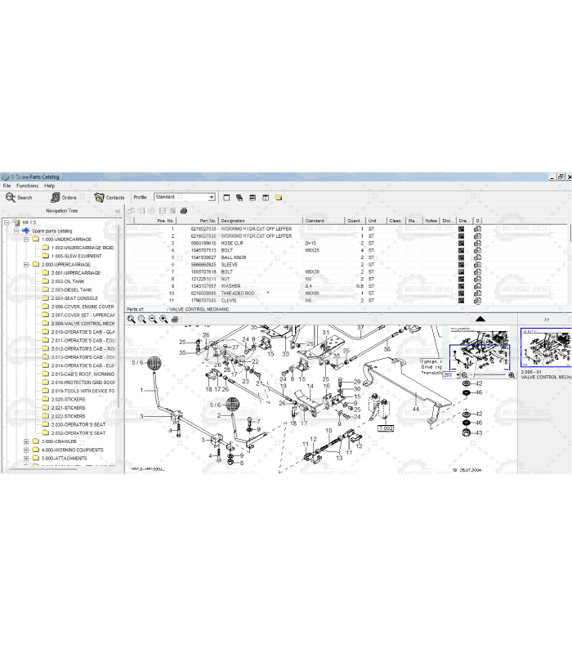Collapse Navigation Tree panel with double chevron
The image size is (572, 654).
coord(117,211)
